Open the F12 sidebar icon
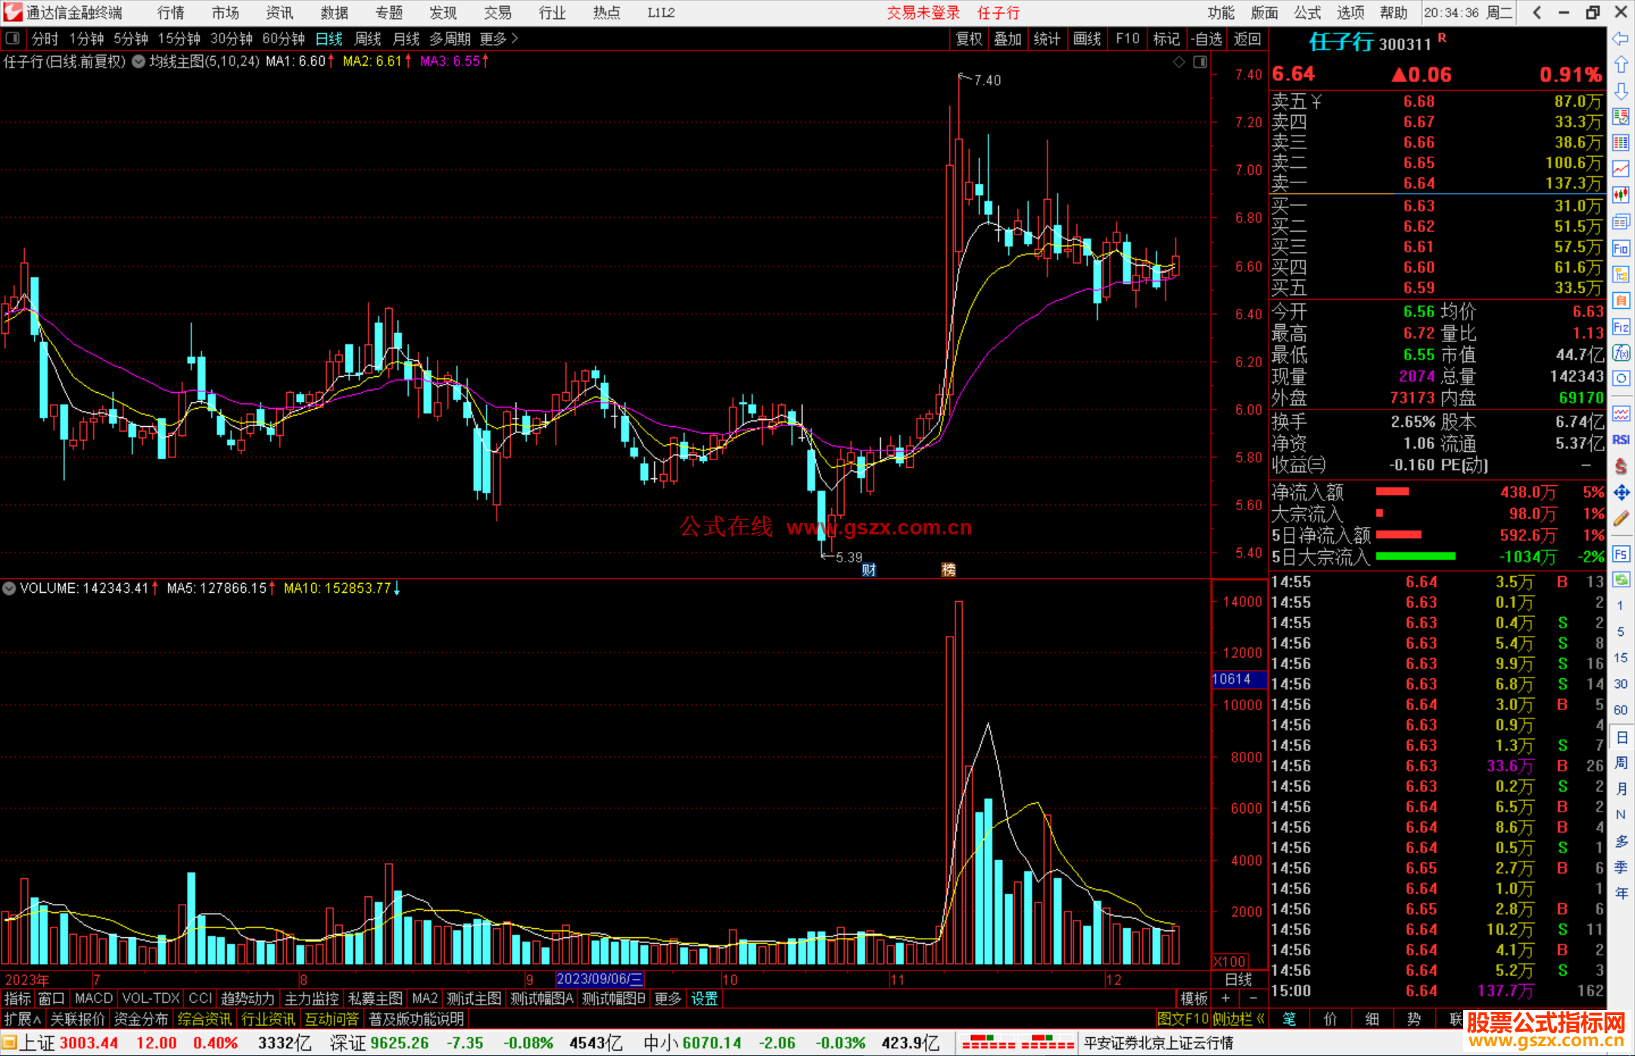Screen dimensions: 1635x1056 (1621, 327)
